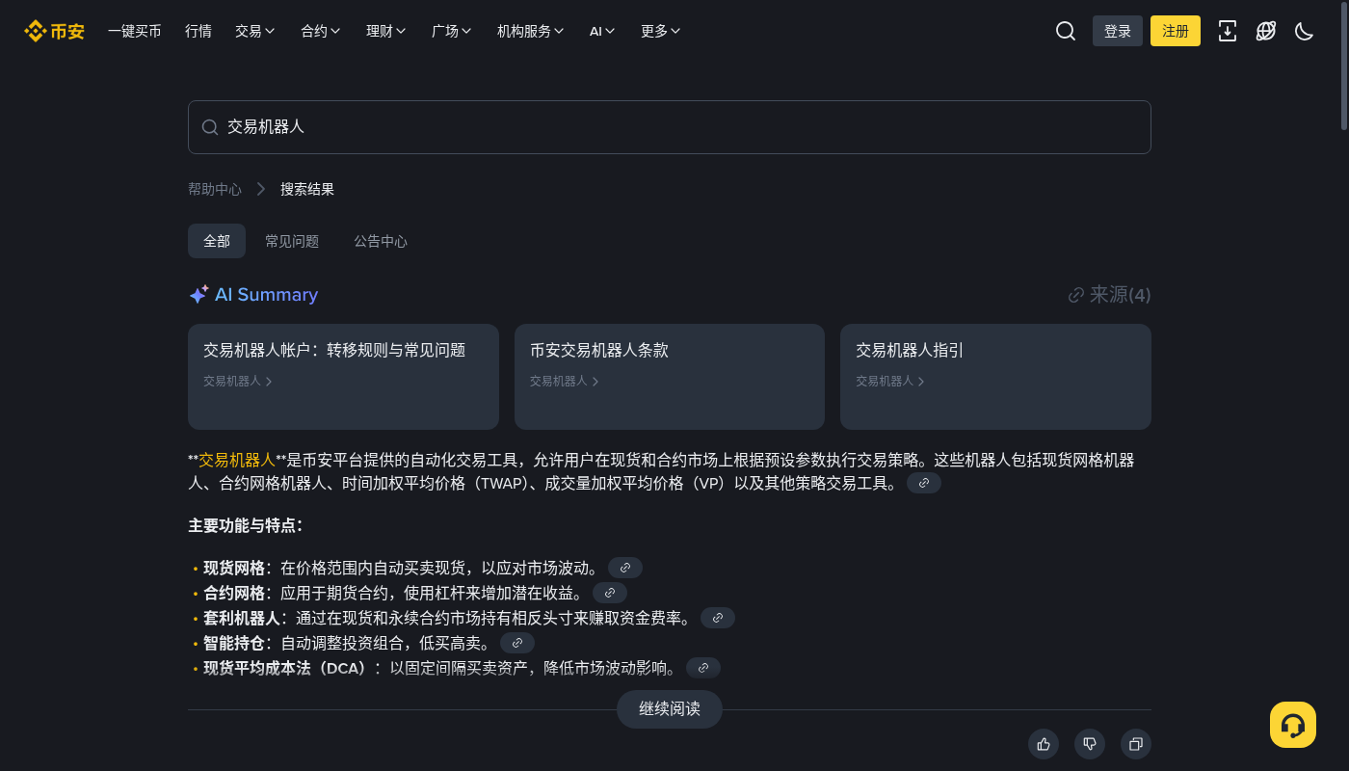The height and width of the screenshot is (771, 1349).
Task: Expand the 更多 dropdown menu
Action: click(x=661, y=31)
